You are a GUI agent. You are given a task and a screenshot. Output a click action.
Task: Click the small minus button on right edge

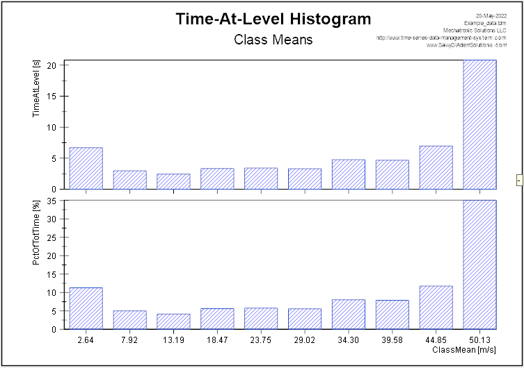pyautogui.click(x=519, y=181)
